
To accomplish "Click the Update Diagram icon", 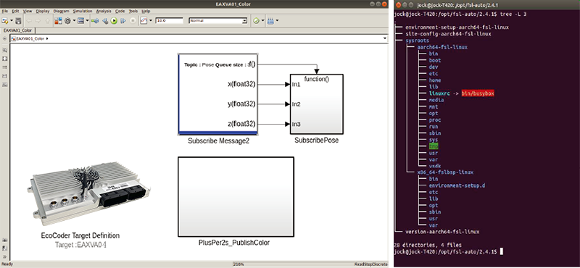I will click(96, 21).
